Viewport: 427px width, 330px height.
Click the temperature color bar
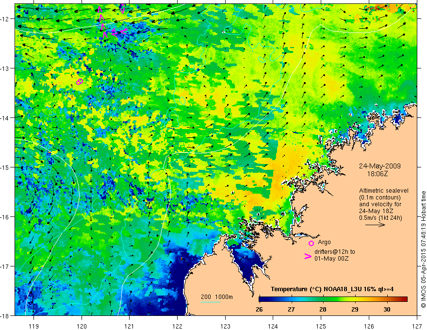(333, 299)
